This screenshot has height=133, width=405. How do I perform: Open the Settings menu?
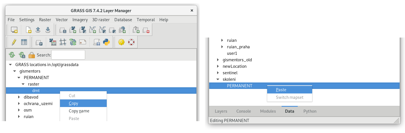tap(27, 20)
